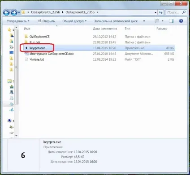The image size is (190, 175).
Task: Click the Favorites star icon in sidebar
Action: [9, 30]
